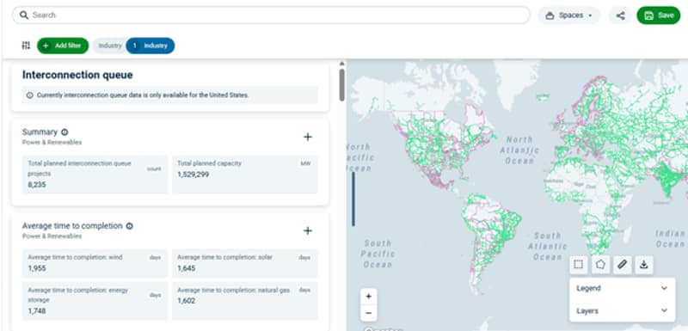Viewport: 688px width, 331px height.
Task: Show info icon for Average time to completion
Action: pos(130,226)
